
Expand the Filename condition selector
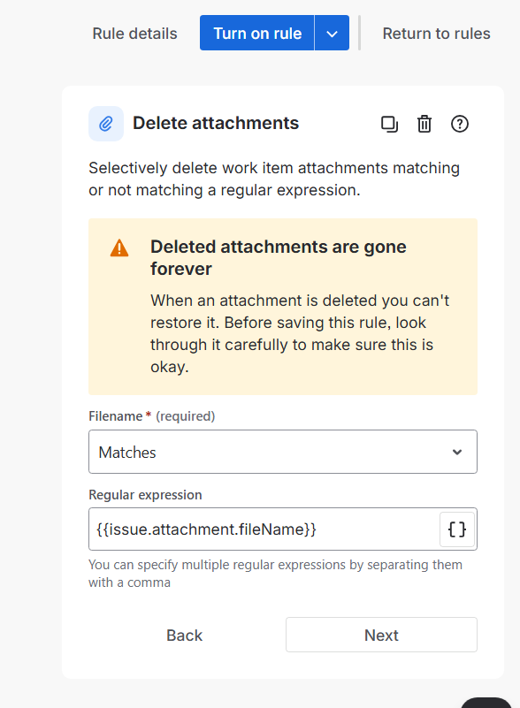pos(282,451)
